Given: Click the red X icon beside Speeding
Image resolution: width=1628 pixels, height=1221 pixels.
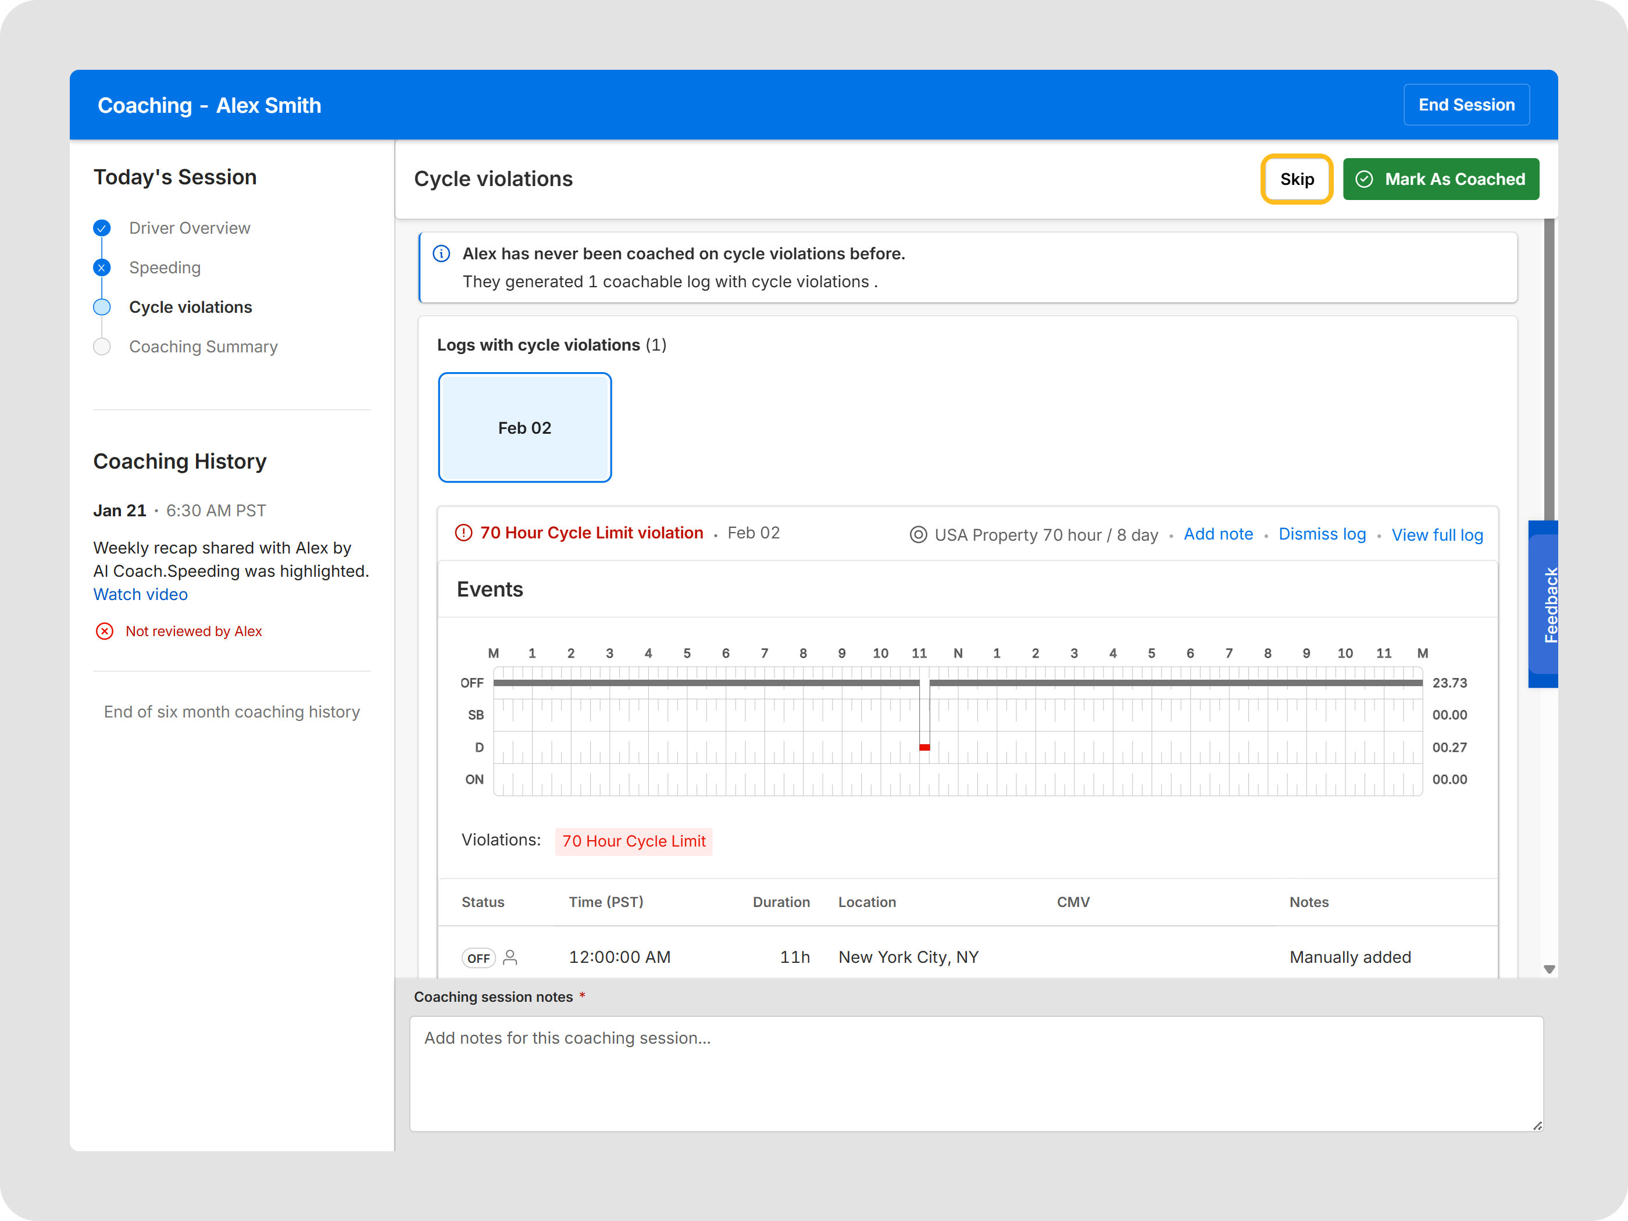Looking at the screenshot, I should click(102, 267).
